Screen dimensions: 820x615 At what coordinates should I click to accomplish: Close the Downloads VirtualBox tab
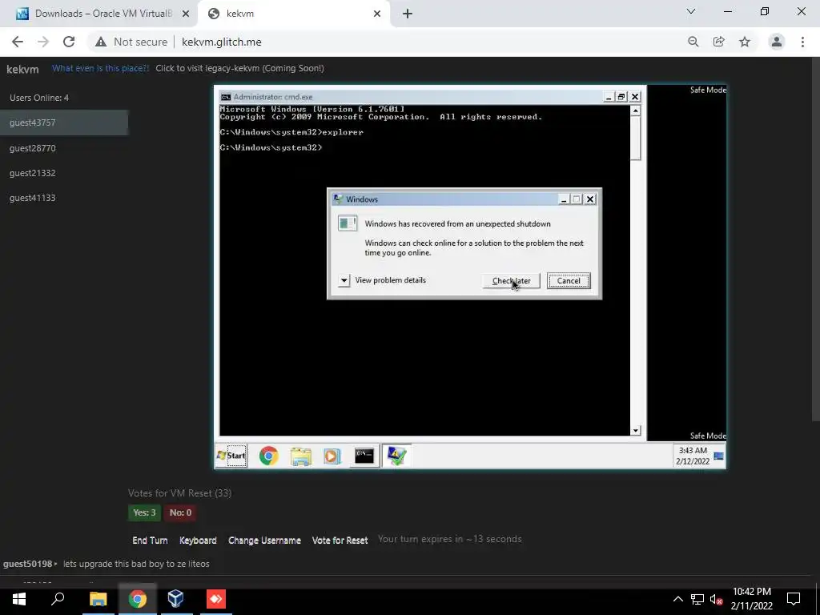(185, 14)
